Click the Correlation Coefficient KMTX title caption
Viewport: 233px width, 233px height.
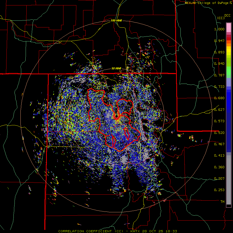click(118, 231)
